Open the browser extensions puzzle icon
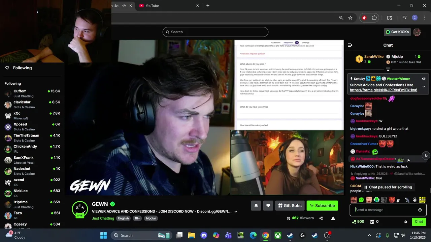The width and height of the screenshot is (431, 242). (374, 18)
